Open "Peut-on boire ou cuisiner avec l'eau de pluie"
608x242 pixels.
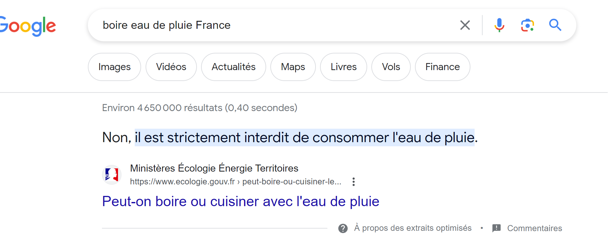point(241,201)
